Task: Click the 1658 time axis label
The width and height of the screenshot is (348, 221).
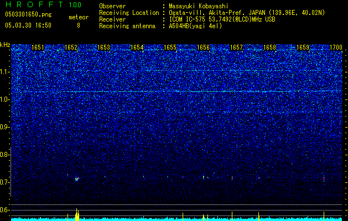Action: [x=269, y=48]
